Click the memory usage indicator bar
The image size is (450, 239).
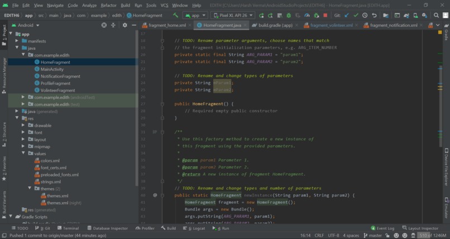432,236
